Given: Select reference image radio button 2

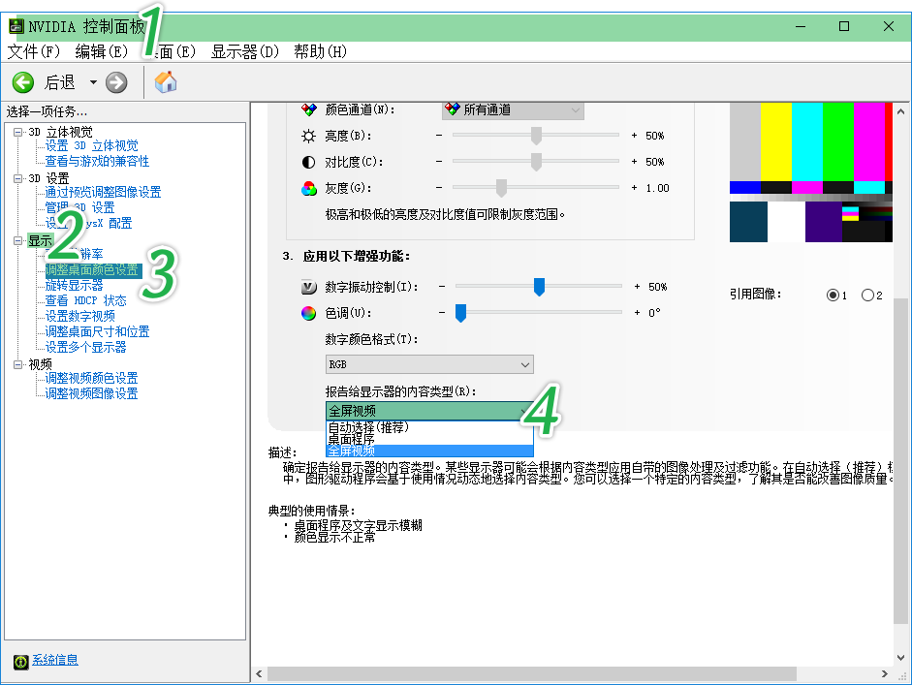Looking at the screenshot, I should (x=867, y=295).
